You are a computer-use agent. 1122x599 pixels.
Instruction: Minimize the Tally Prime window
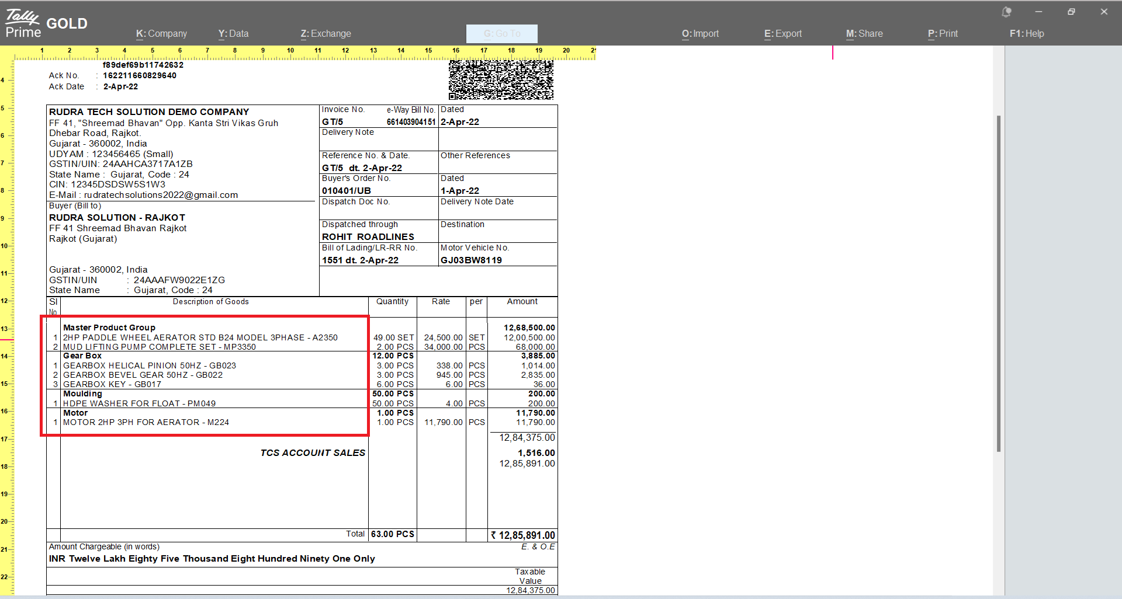point(1038,12)
